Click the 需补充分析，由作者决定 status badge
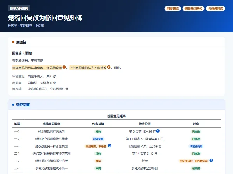This screenshot has height=174, width=233. coord(194,161)
